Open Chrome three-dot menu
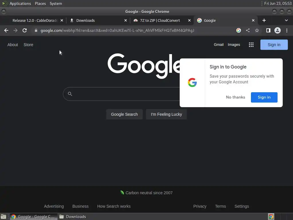 (x=287, y=30)
